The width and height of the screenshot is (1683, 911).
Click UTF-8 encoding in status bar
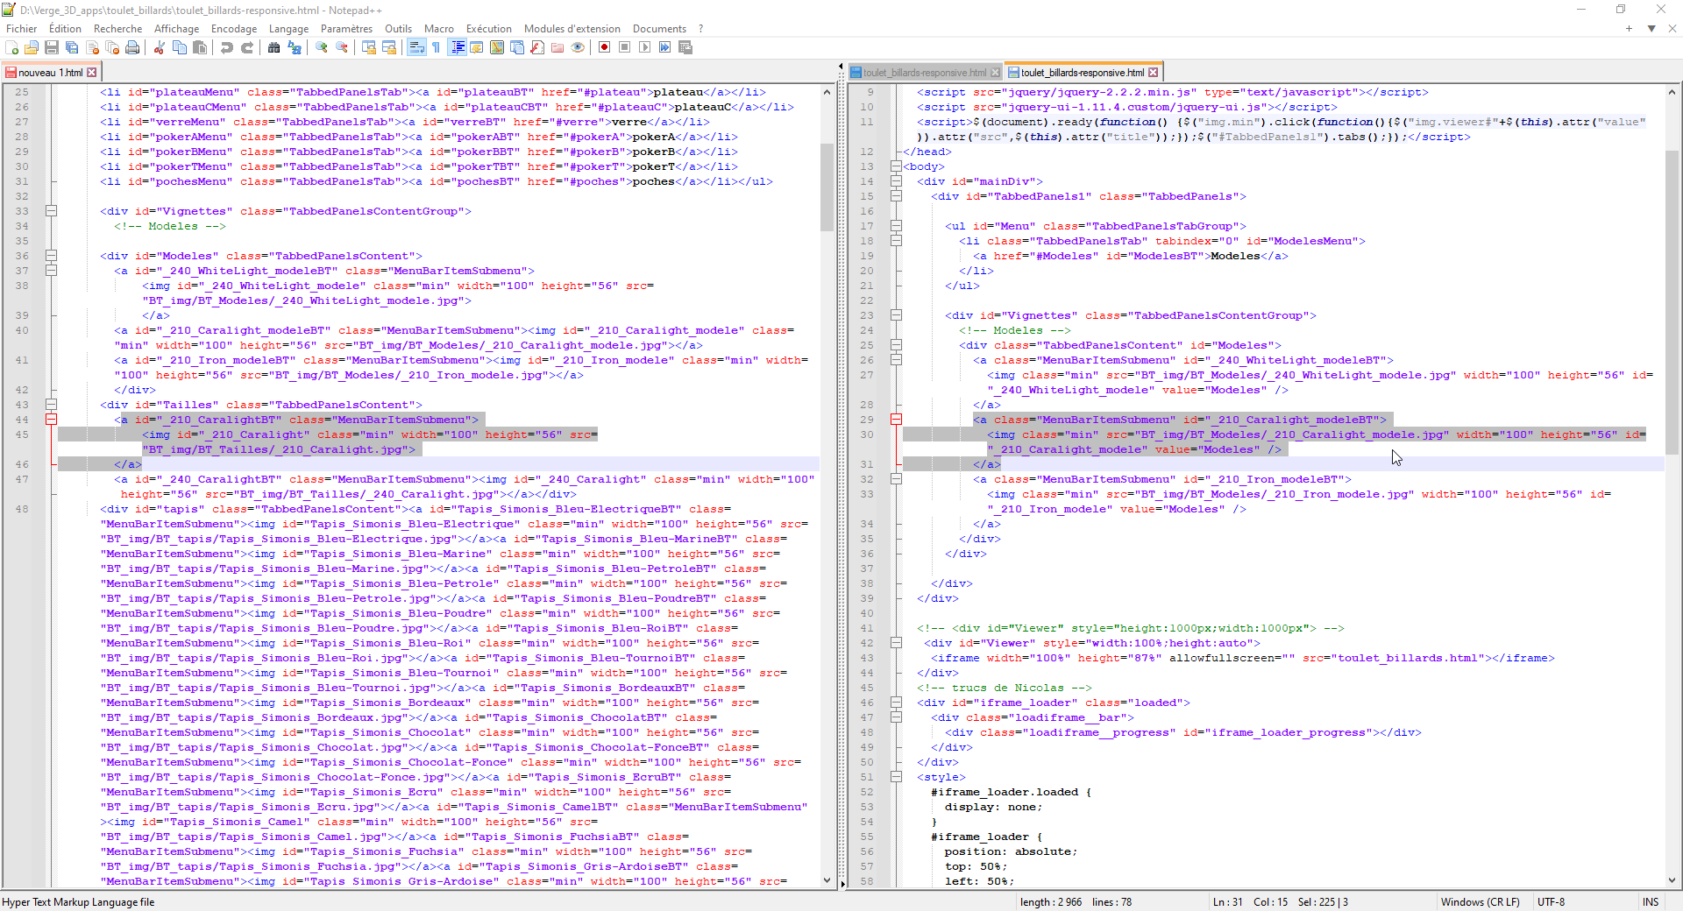1551,902
